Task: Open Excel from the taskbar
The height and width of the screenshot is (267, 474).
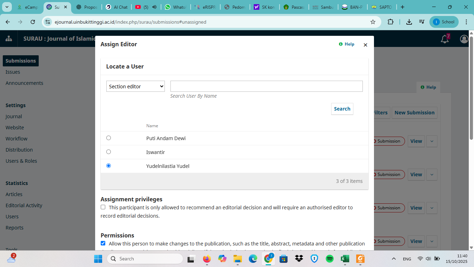Action: 345,259
